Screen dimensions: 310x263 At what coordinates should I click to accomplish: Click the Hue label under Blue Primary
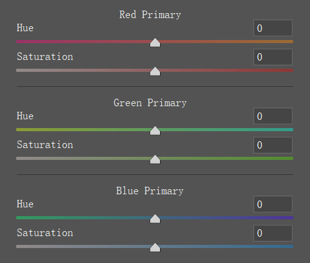coord(25,204)
